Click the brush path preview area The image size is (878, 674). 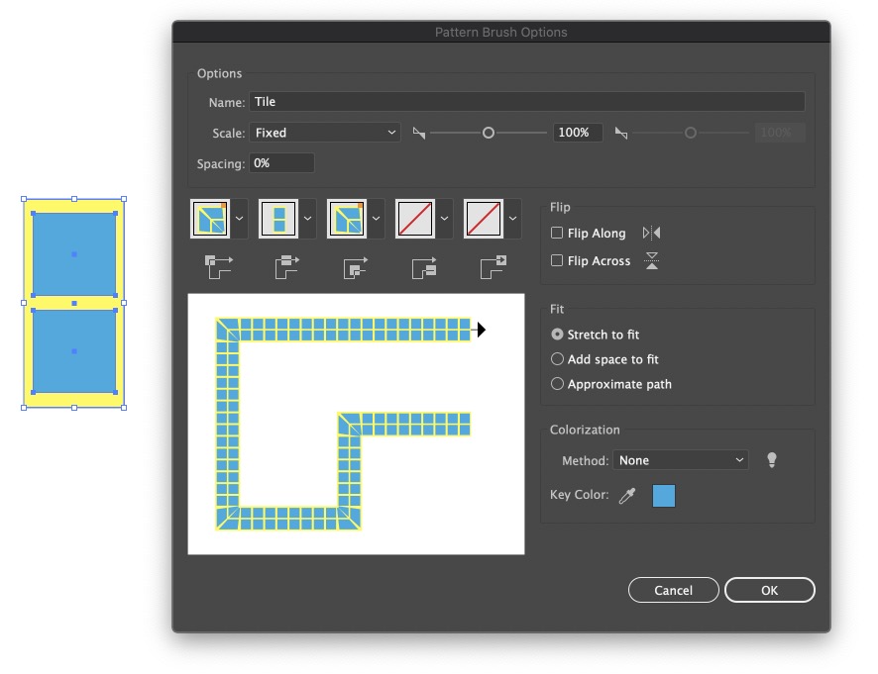coord(356,424)
